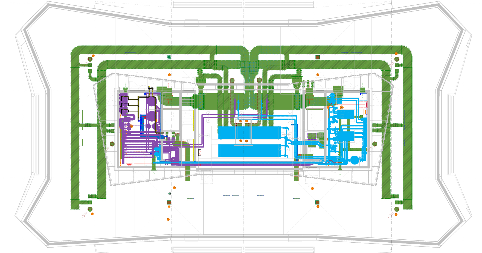
Task: Select the lower large blue rectangular unit in center
Action: (x=249, y=151)
